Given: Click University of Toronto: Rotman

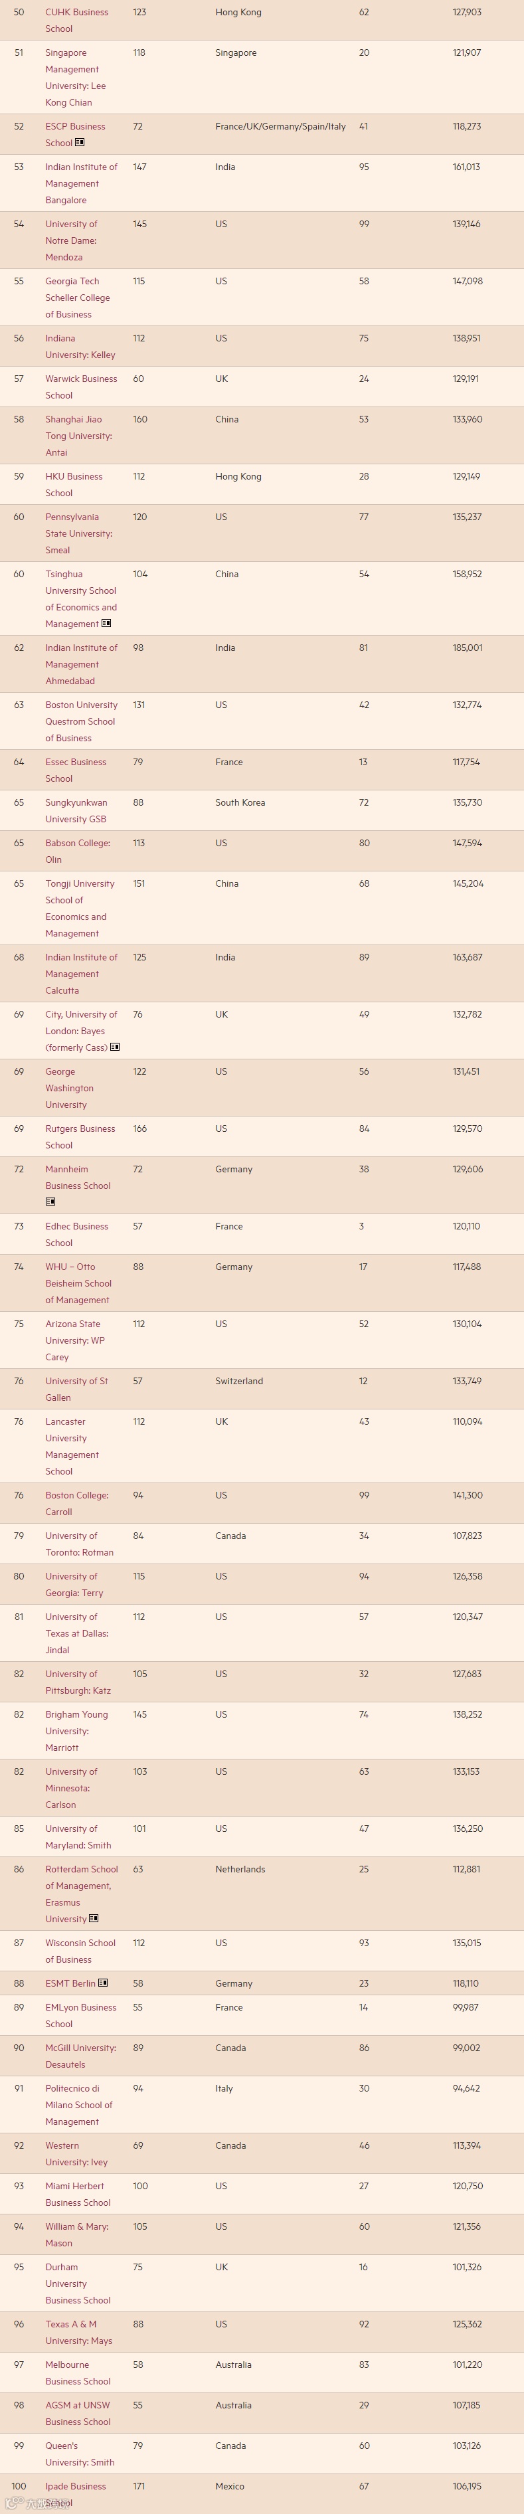Looking at the screenshot, I should coord(78,1544).
